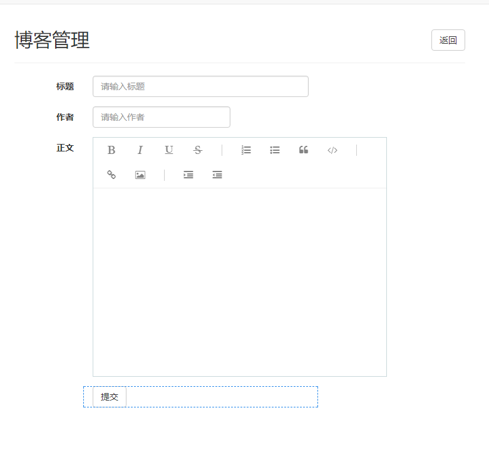This screenshot has height=450, width=489.
Task: Click the 标题 field label
Action: tap(65, 86)
